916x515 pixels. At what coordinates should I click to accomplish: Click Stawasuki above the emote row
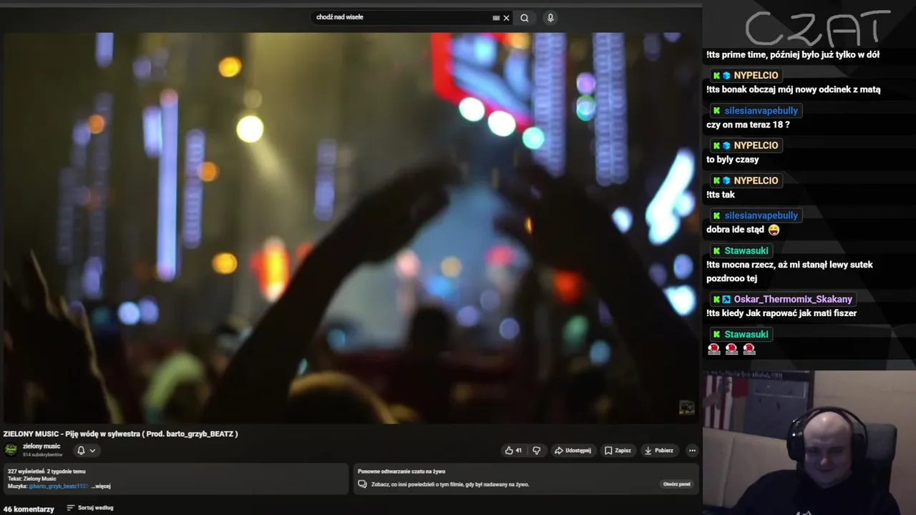(x=746, y=334)
